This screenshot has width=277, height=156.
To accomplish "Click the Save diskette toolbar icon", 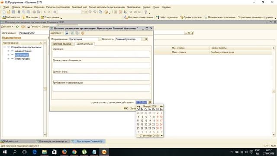I will [13, 12].
